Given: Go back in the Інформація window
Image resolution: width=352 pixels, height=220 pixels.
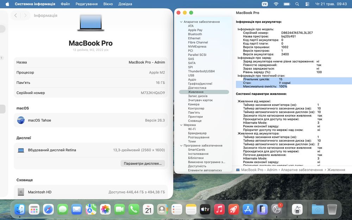Looking at the screenshot, I should coord(15,15).
